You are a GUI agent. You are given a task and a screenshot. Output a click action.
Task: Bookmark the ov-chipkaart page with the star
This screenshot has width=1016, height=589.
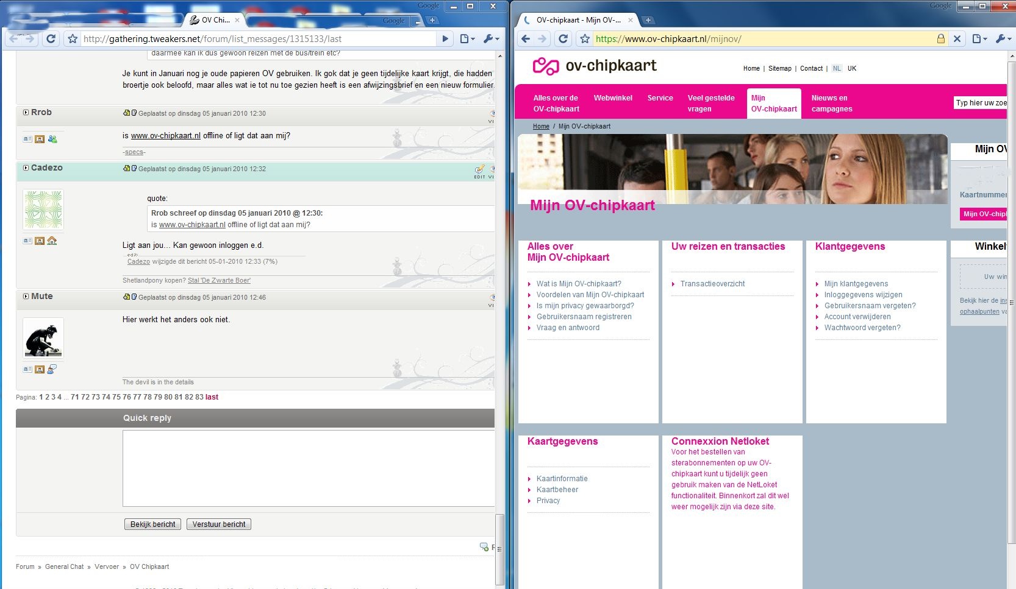585,39
